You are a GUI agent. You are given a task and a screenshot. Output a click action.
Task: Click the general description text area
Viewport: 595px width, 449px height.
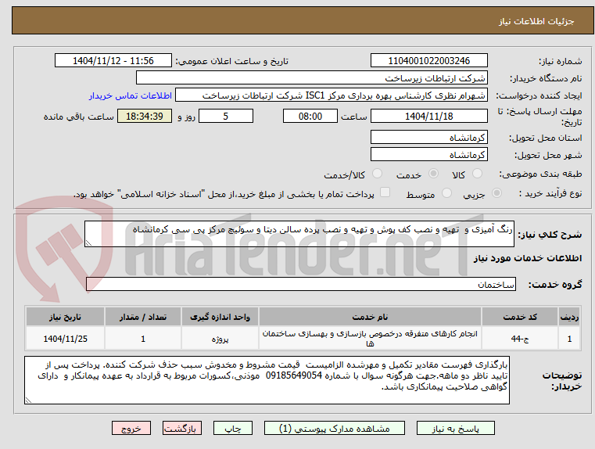299,234
